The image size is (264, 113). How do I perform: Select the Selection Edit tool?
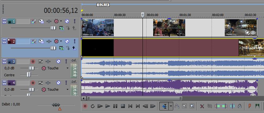point(184,106)
